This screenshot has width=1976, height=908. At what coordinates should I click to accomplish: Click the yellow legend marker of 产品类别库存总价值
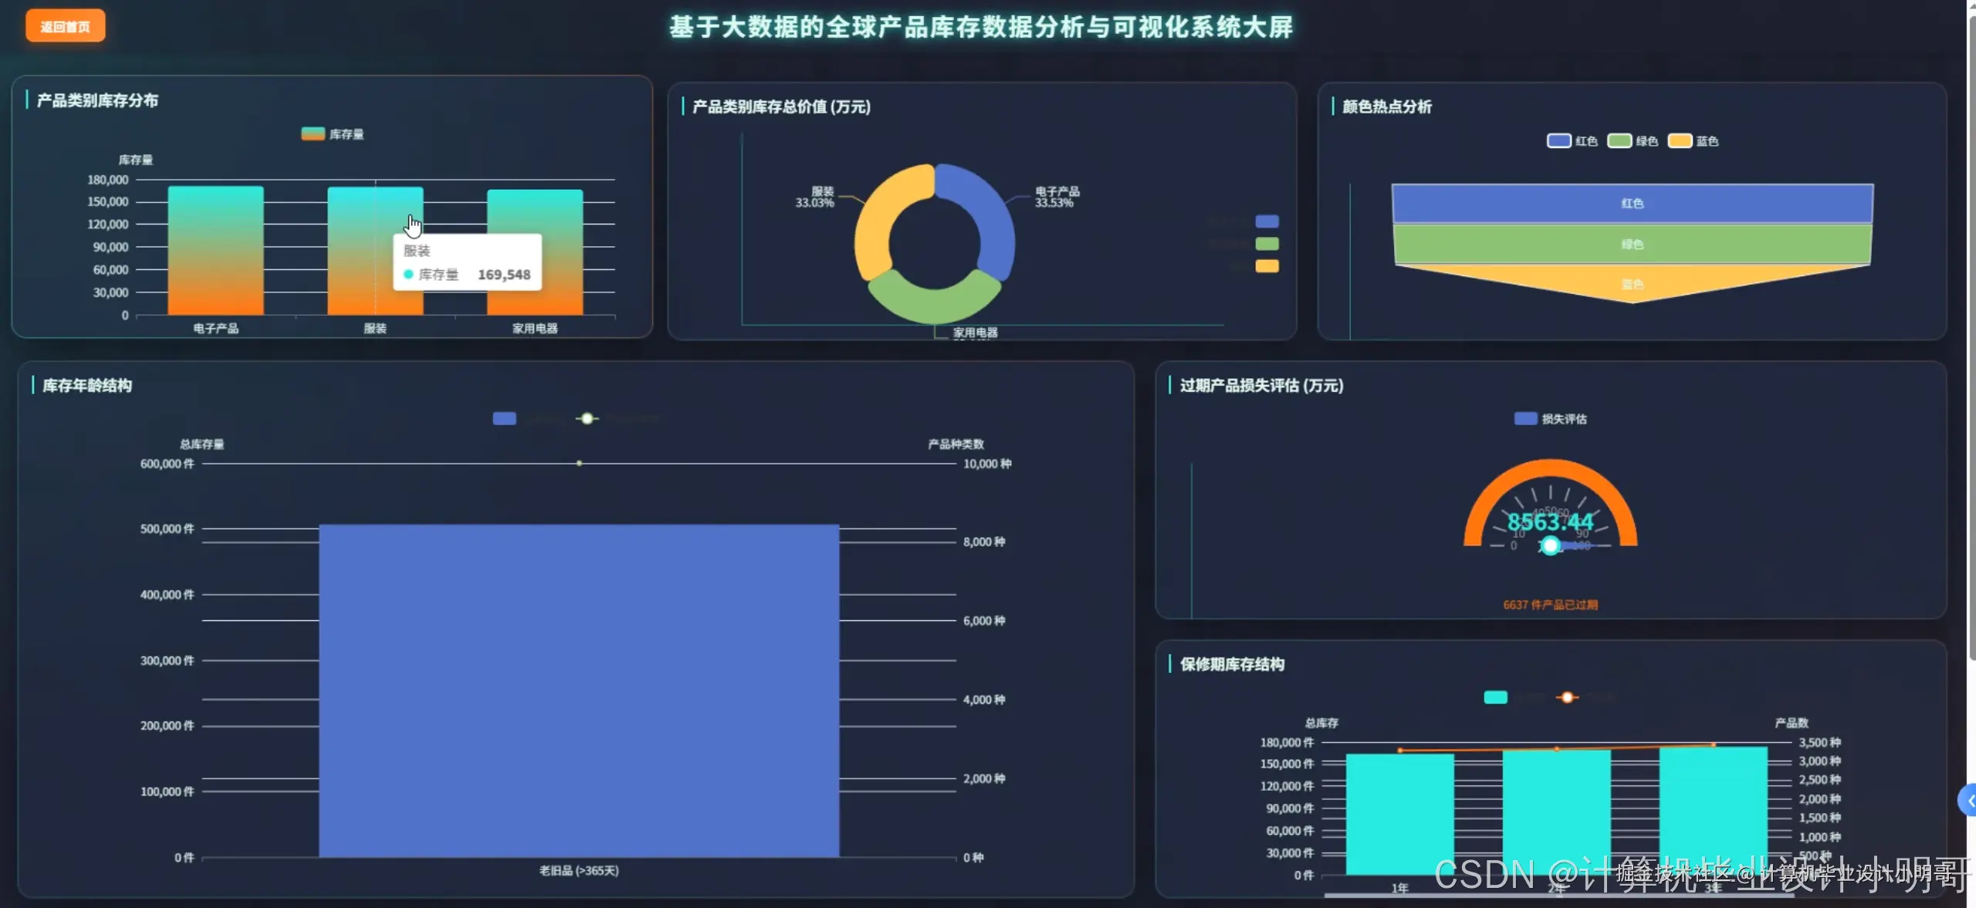click(1266, 265)
